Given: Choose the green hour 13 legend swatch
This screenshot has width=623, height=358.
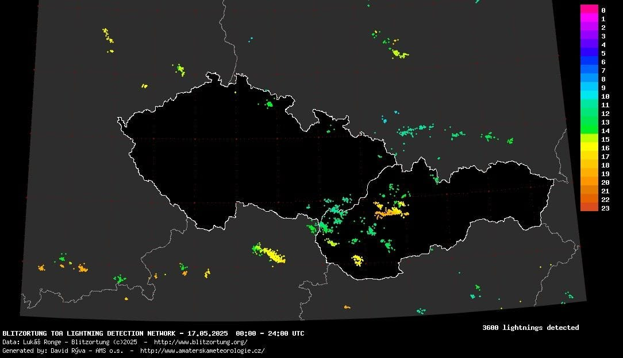Looking at the screenshot, I should [589, 122].
